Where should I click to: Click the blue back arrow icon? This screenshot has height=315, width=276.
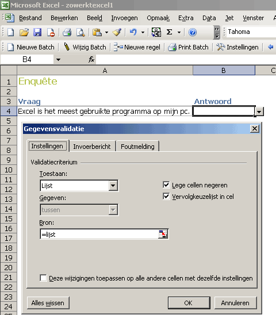click(271, 47)
